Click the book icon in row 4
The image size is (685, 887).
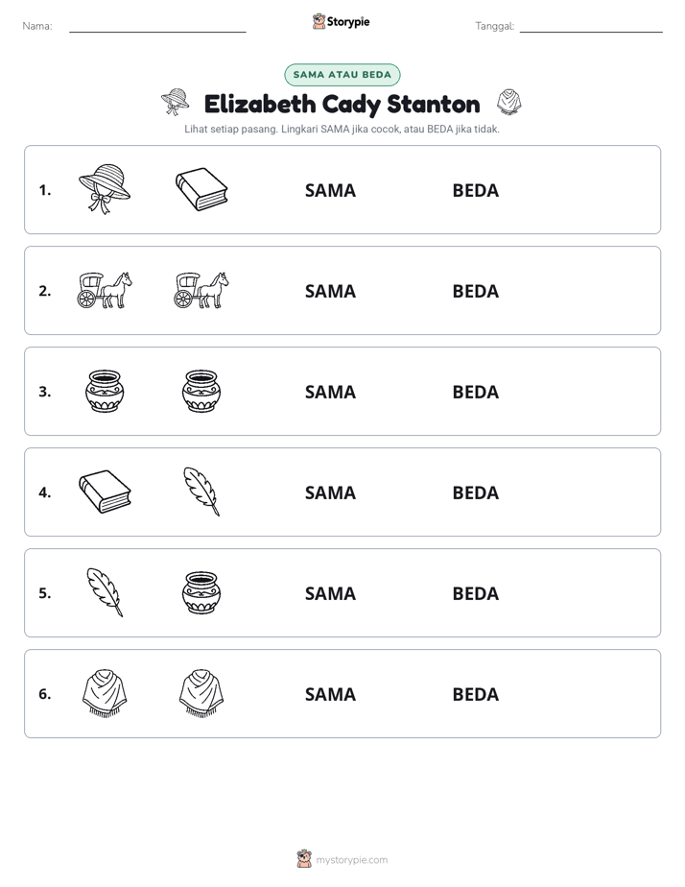tap(105, 491)
